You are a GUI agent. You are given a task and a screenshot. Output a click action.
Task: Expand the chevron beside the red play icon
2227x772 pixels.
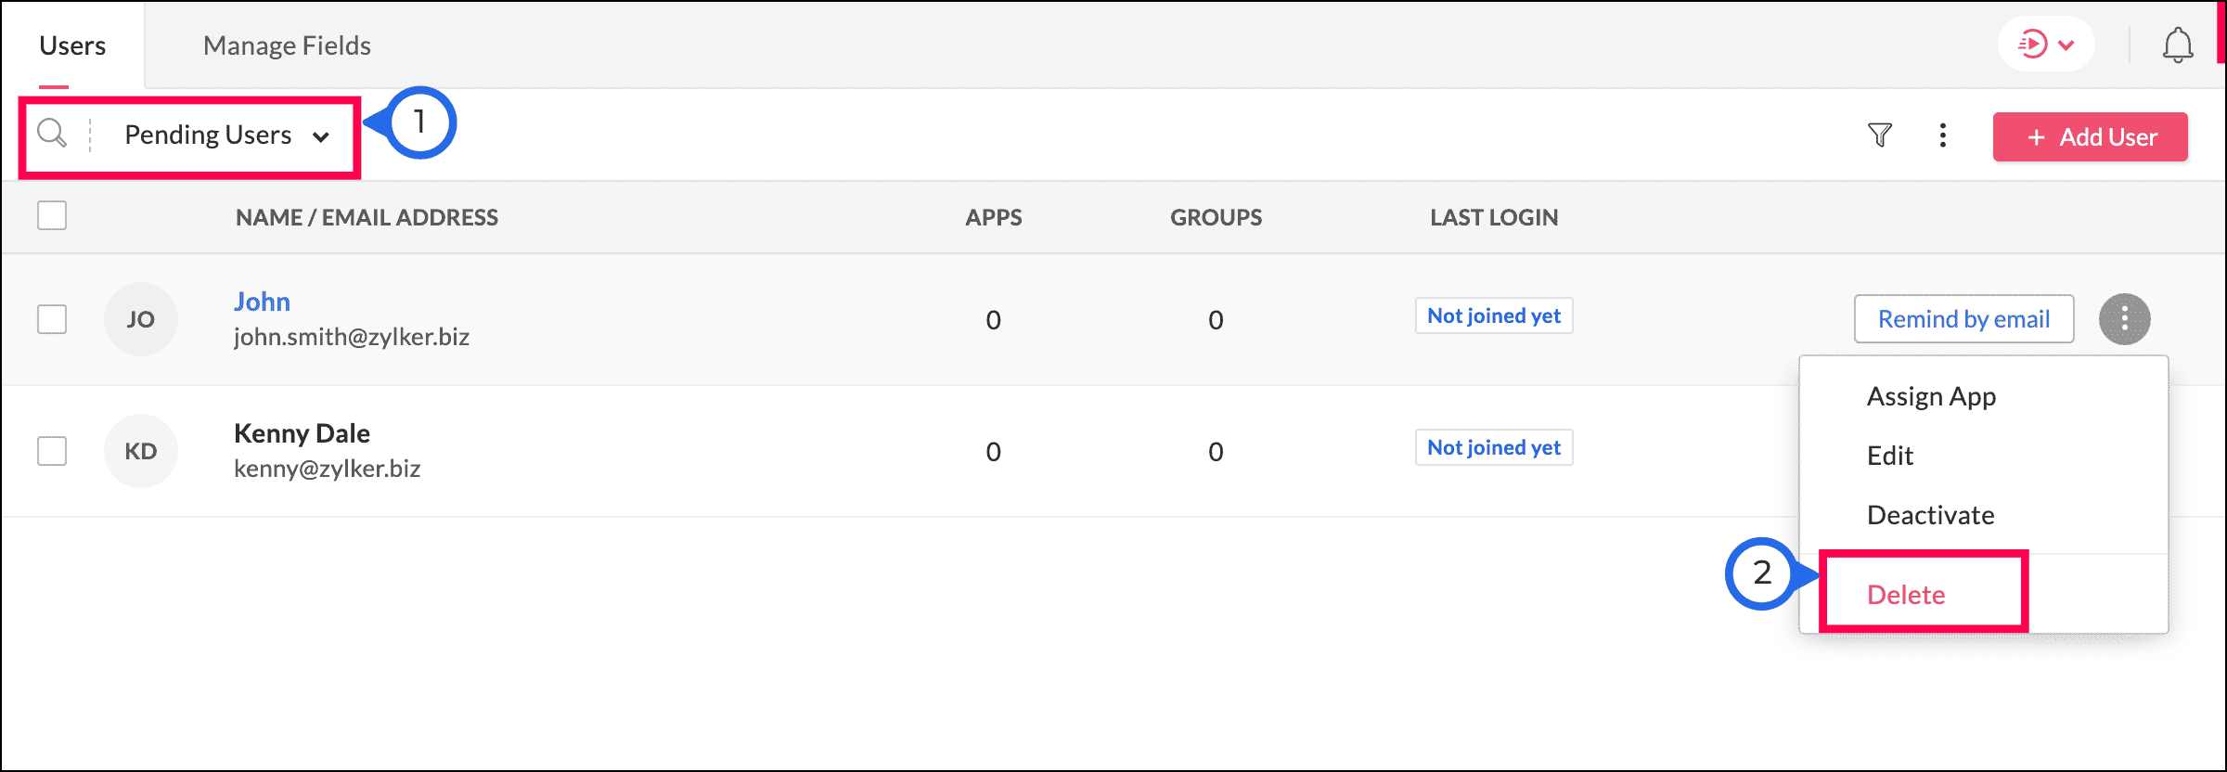coord(2066,45)
